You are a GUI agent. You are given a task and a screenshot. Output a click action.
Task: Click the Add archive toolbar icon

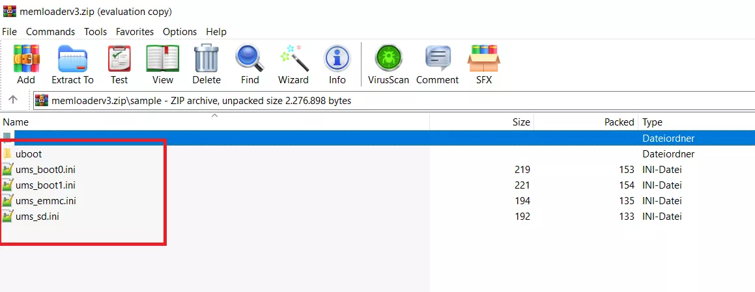[x=26, y=64]
